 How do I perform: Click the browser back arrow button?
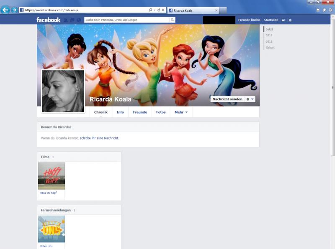click(x=5, y=10)
